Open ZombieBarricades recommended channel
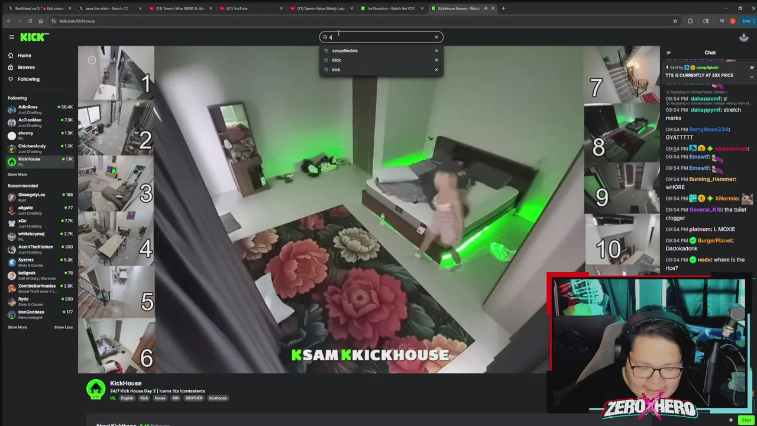 [39, 288]
